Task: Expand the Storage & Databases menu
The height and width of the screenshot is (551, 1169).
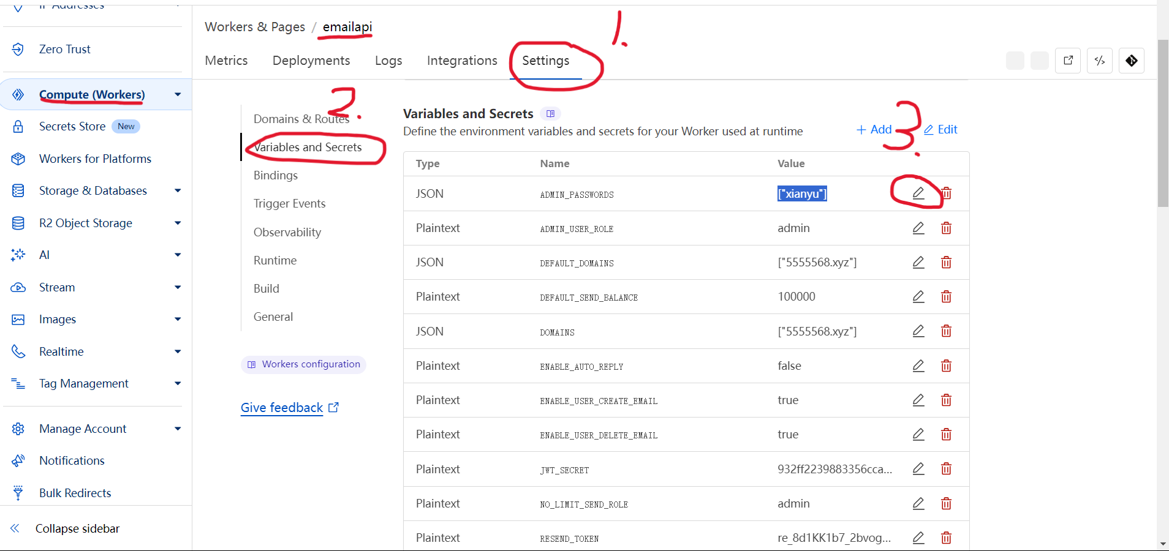Action: [x=178, y=191]
